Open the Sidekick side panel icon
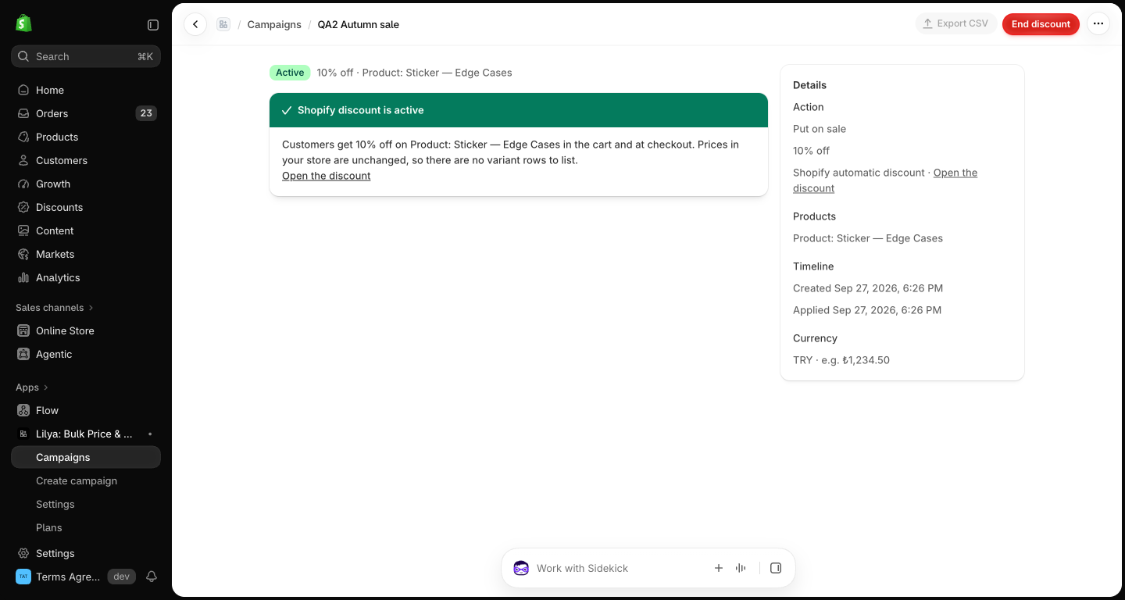This screenshot has width=1125, height=600. pos(776,568)
